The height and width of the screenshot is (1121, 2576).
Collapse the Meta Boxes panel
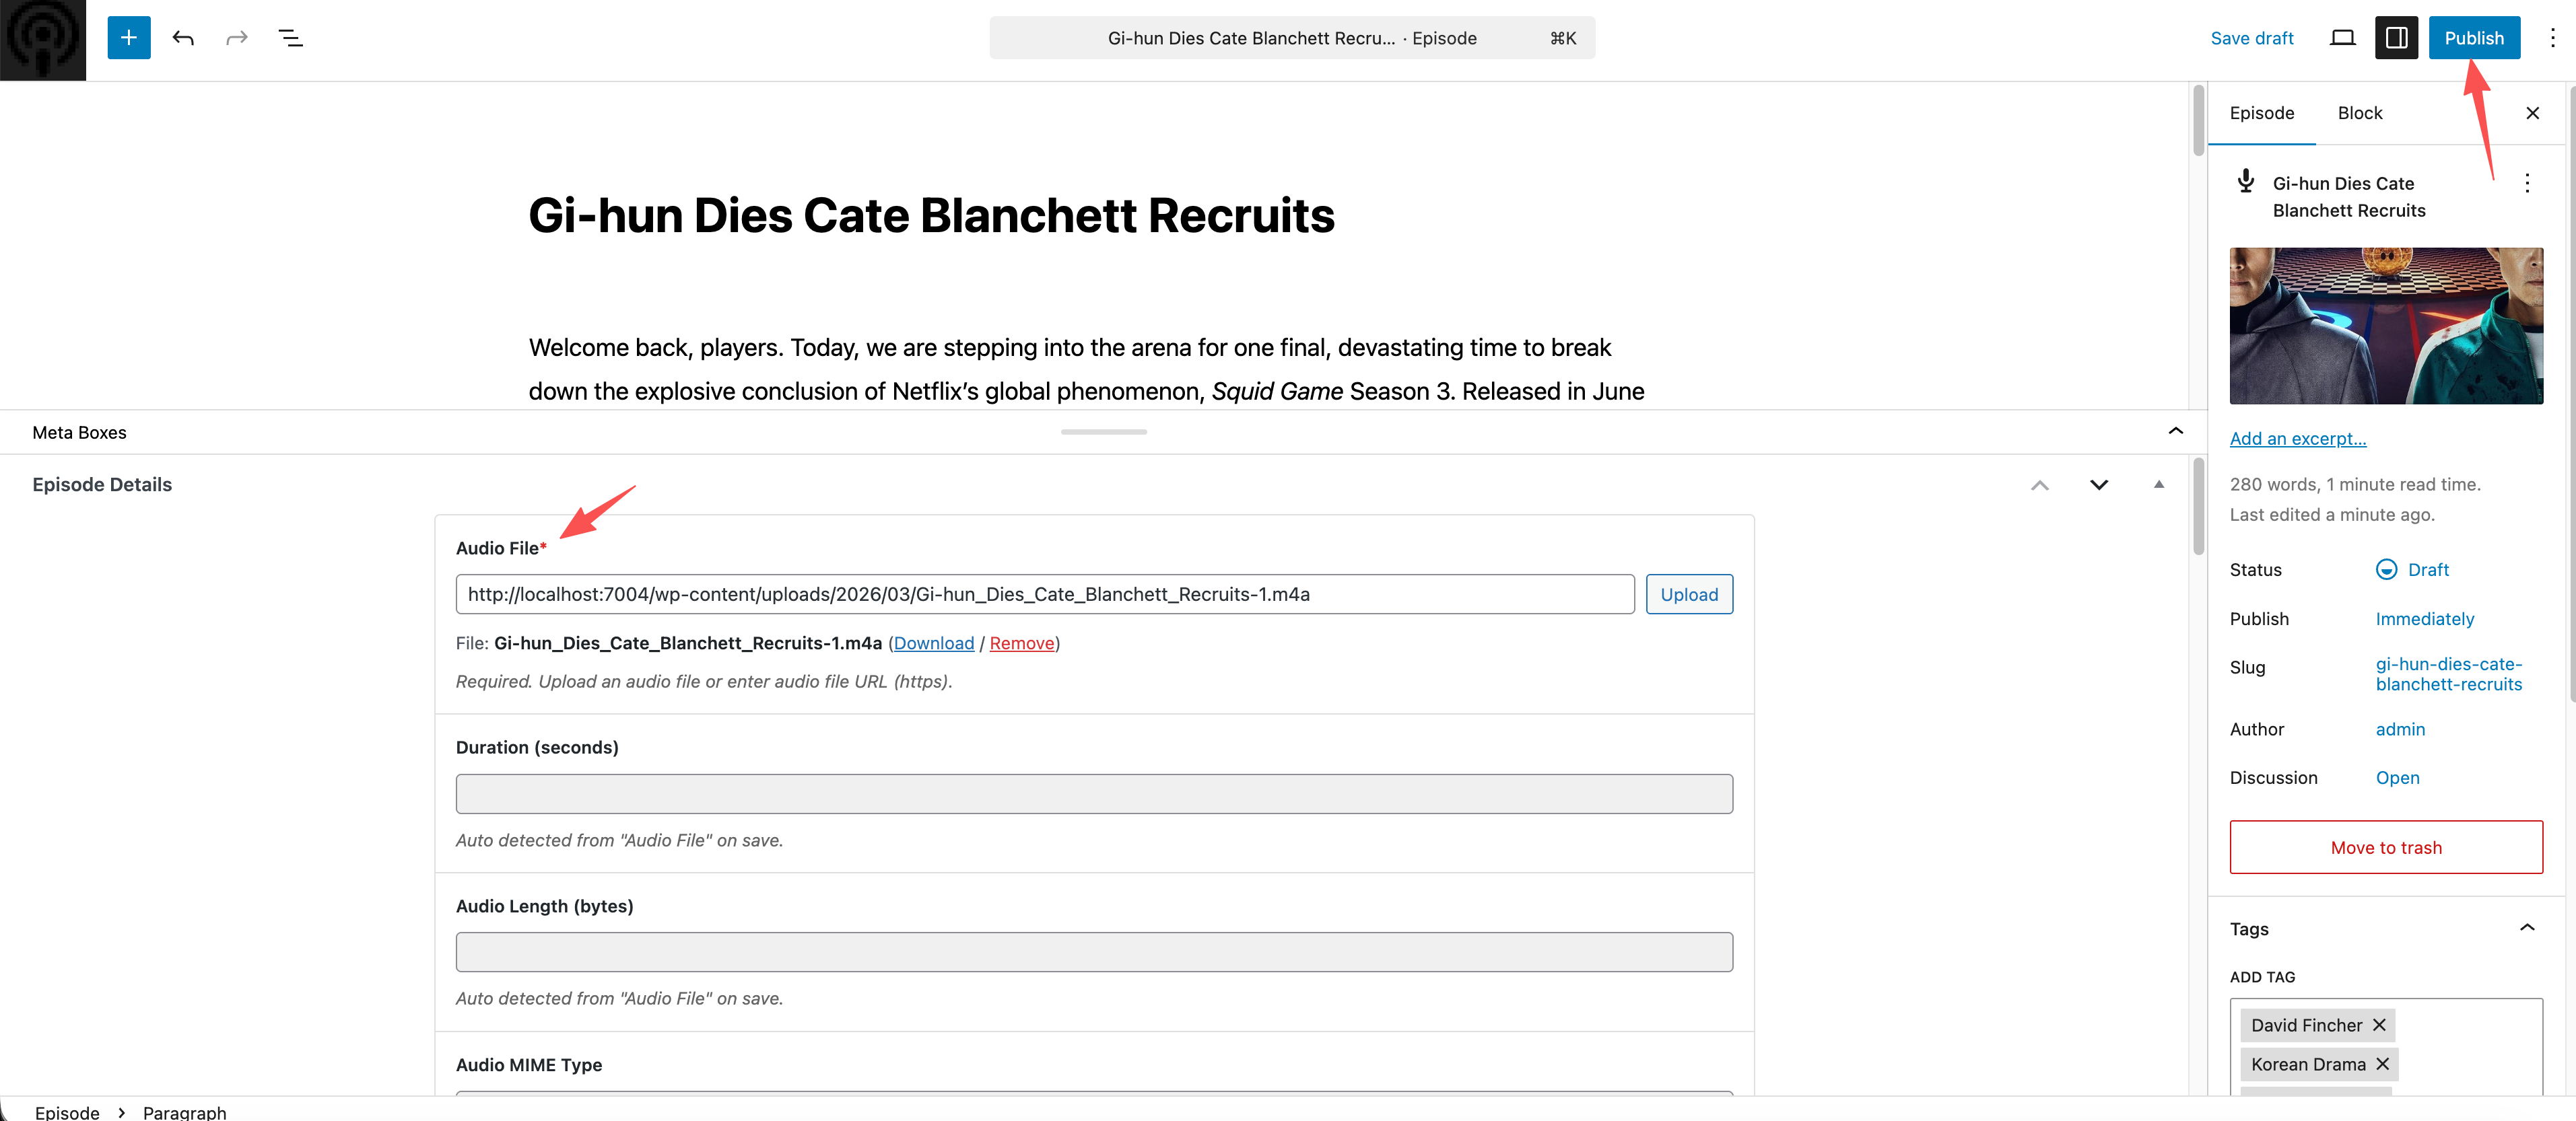[x=2176, y=431]
